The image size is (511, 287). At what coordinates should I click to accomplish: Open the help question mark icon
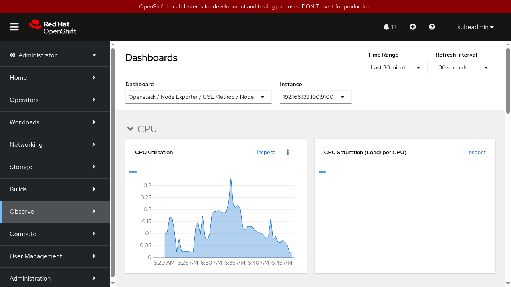(432, 27)
